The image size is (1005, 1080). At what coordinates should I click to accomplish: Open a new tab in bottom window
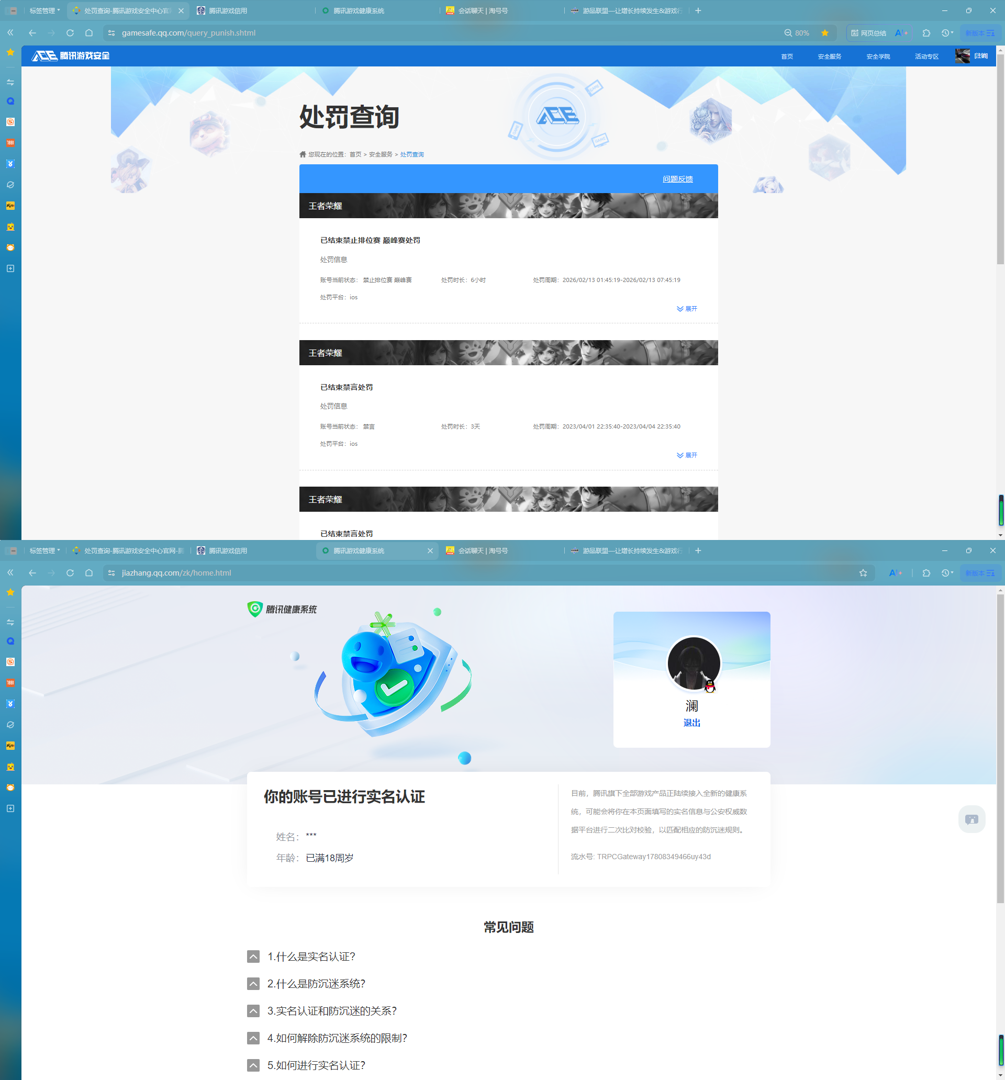(x=698, y=550)
